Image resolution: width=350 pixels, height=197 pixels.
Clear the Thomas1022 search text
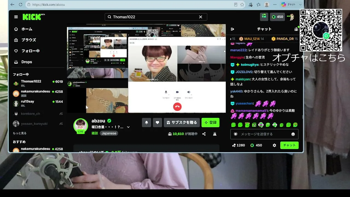click(x=201, y=17)
